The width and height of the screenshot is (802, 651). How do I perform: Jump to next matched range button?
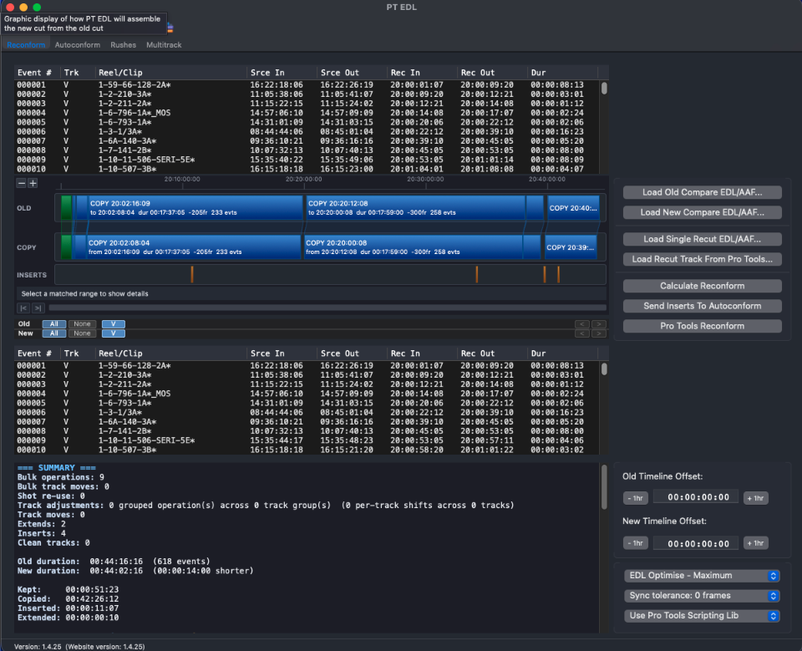pos(38,308)
